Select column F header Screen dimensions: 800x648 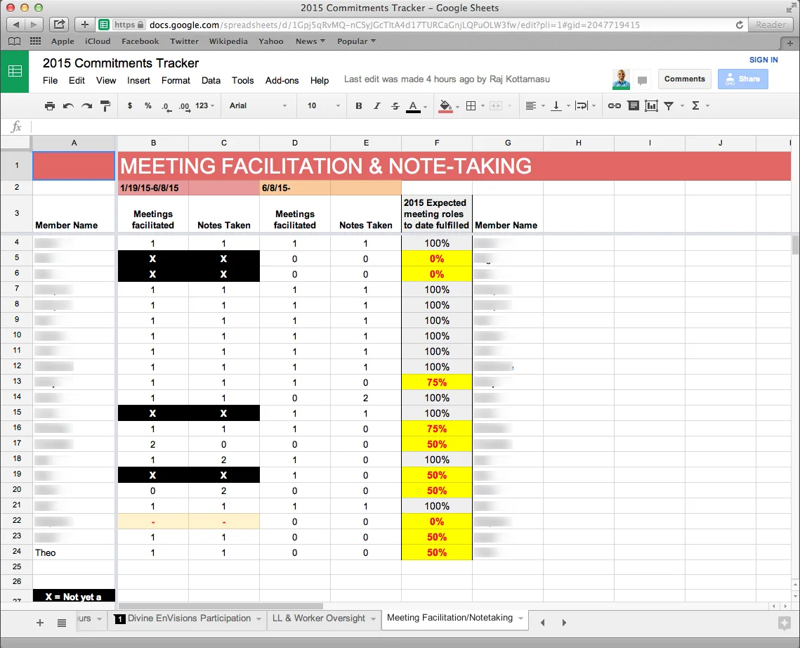pyautogui.click(x=437, y=143)
